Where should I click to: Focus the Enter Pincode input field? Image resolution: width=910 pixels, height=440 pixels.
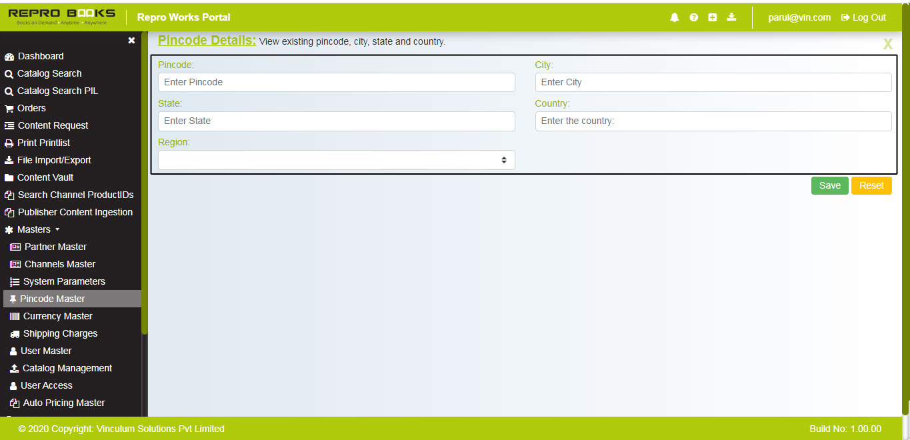coord(336,82)
